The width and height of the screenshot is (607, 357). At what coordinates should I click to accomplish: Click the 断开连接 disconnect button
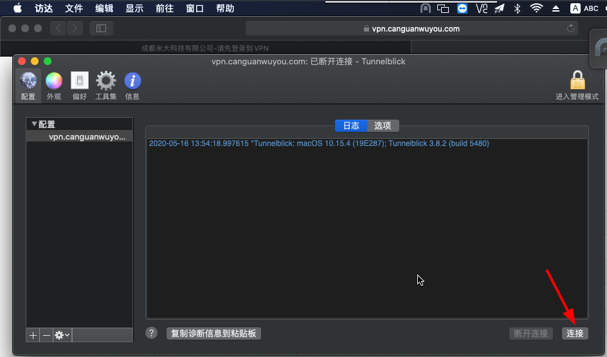(x=530, y=333)
